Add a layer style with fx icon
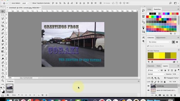The width and height of the screenshot is (180, 101). click(x=156, y=95)
